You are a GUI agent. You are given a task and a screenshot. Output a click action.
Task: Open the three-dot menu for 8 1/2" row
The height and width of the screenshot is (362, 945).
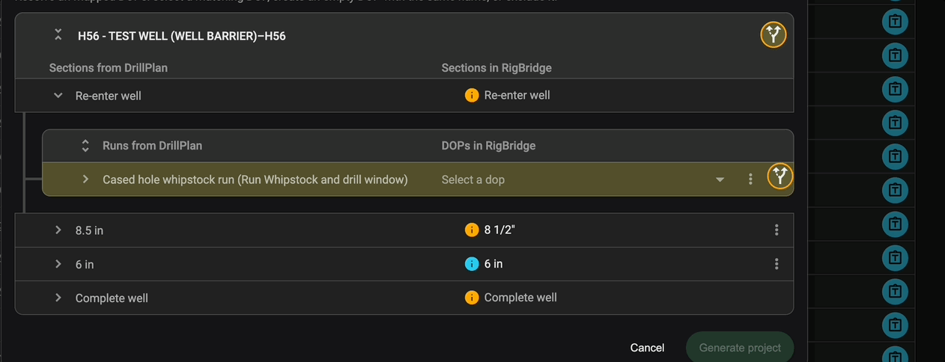click(x=777, y=230)
